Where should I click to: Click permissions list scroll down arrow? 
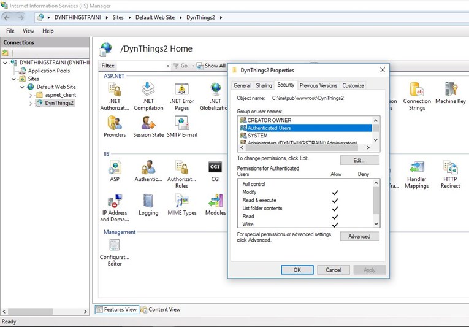pos(376,224)
